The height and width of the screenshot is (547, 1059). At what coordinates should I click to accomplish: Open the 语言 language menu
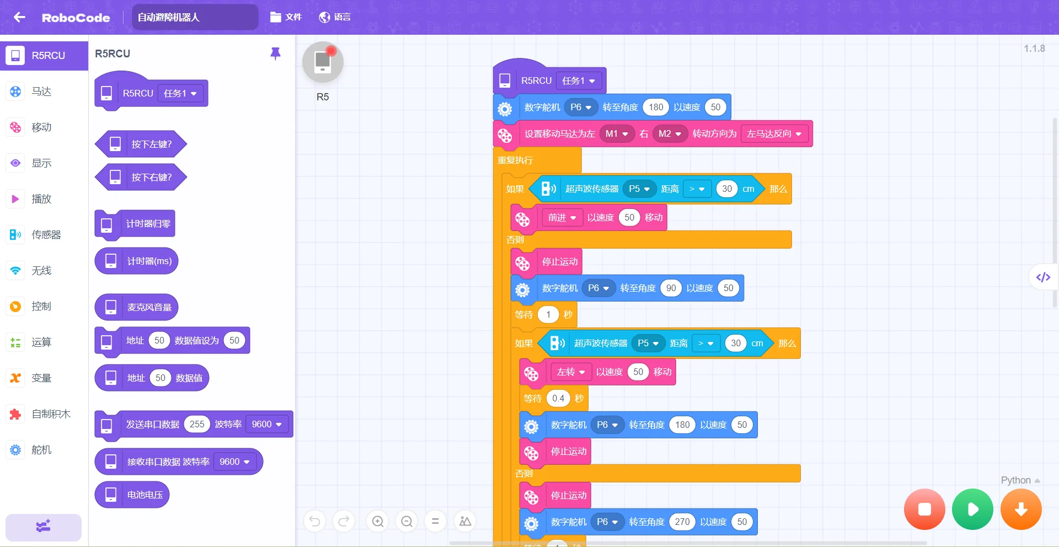point(335,17)
